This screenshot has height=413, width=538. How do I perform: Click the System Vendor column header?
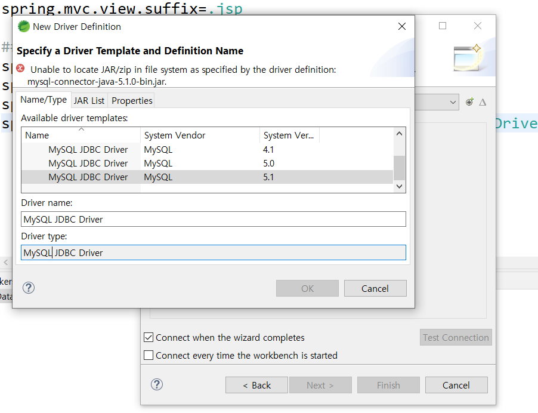[200, 135]
